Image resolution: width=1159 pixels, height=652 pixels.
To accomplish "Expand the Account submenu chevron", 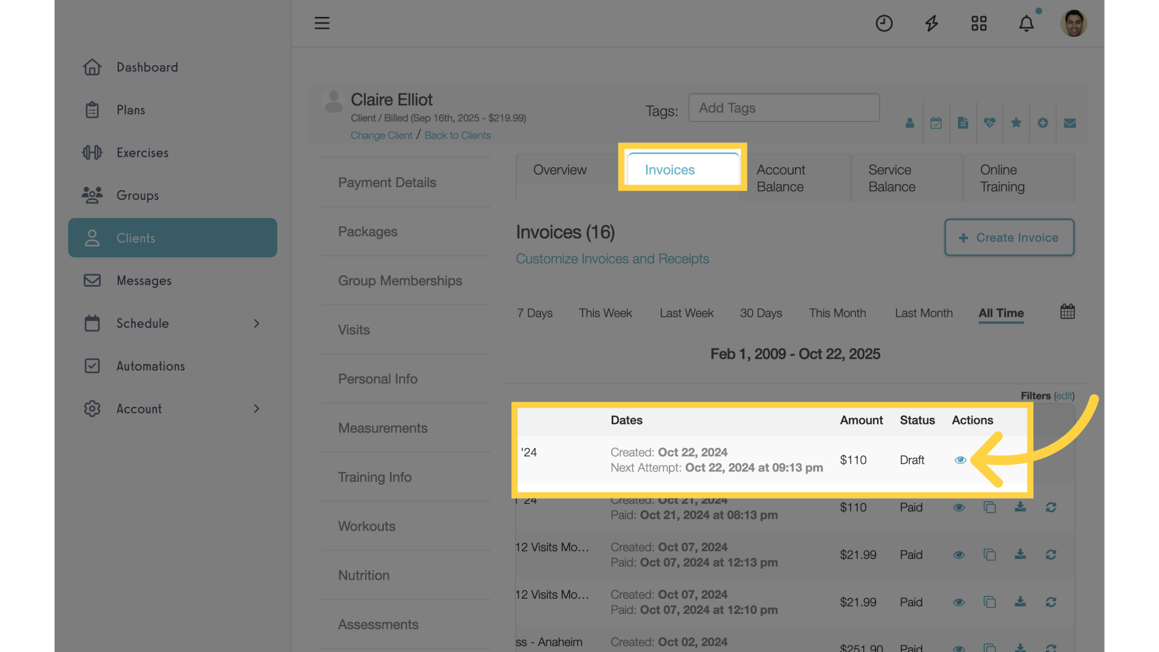I will (x=257, y=409).
